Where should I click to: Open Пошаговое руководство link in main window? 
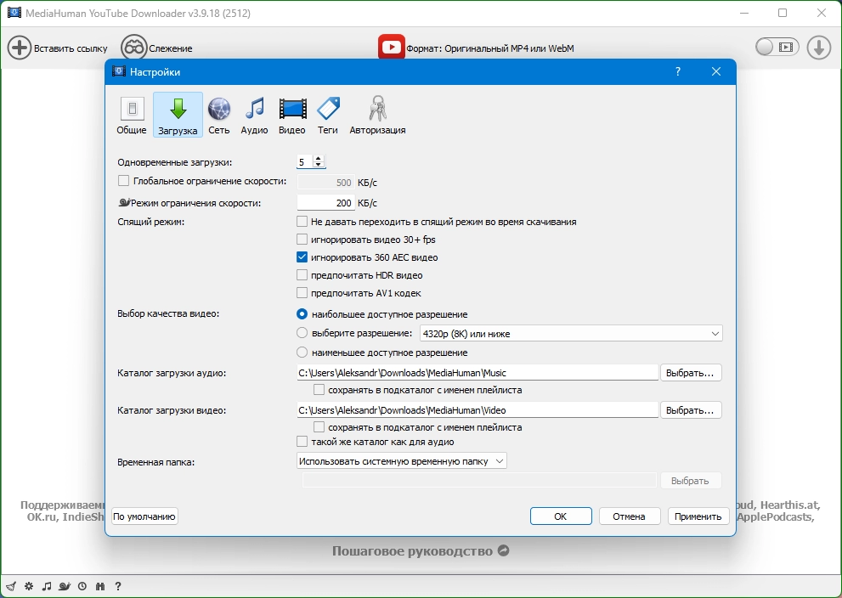point(421,551)
